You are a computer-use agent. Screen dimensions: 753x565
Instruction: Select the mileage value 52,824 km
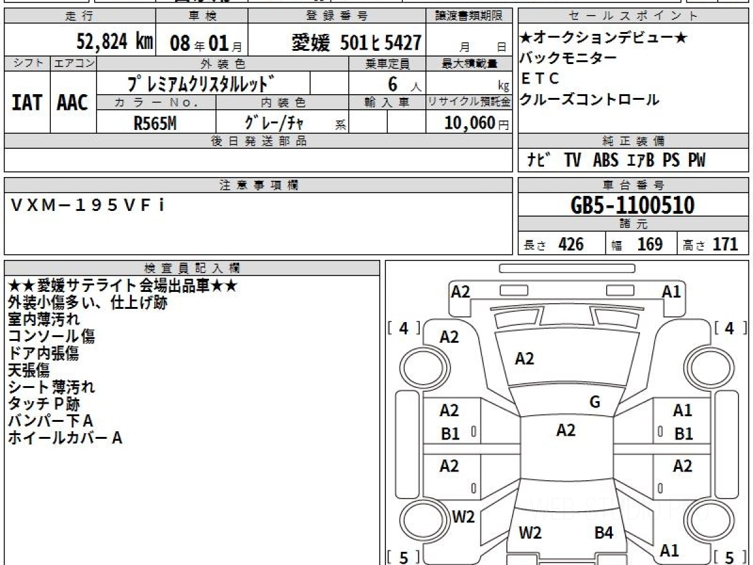click(x=115, y=42)
